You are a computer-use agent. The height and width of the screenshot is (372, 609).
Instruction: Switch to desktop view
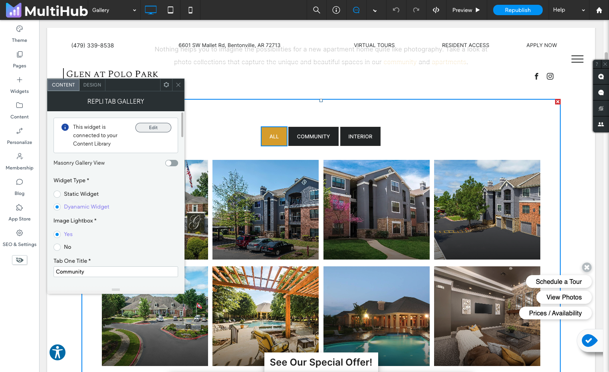[x=151, y=10]
